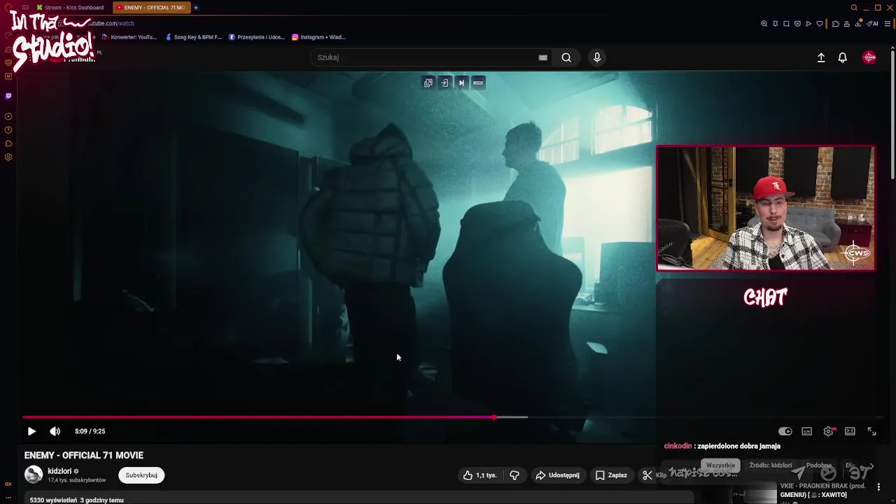Open the browser easy setup sliders
The image size is (896, 504).
pos(888,24)
